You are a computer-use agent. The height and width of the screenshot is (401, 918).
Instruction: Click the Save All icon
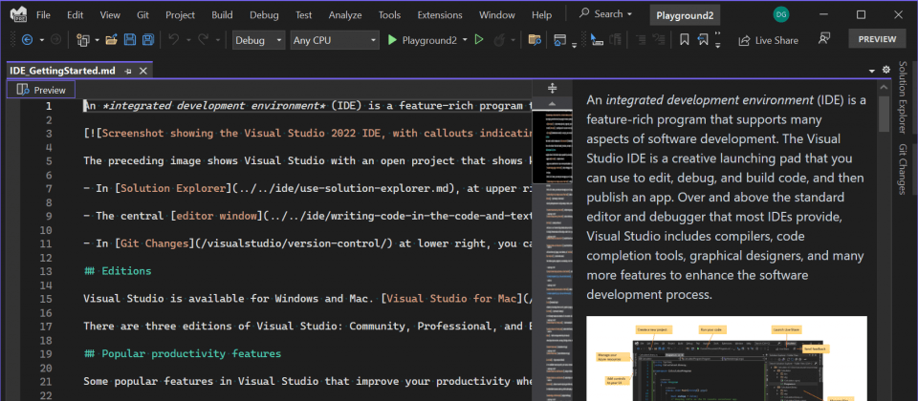click(x=148, y=40)
